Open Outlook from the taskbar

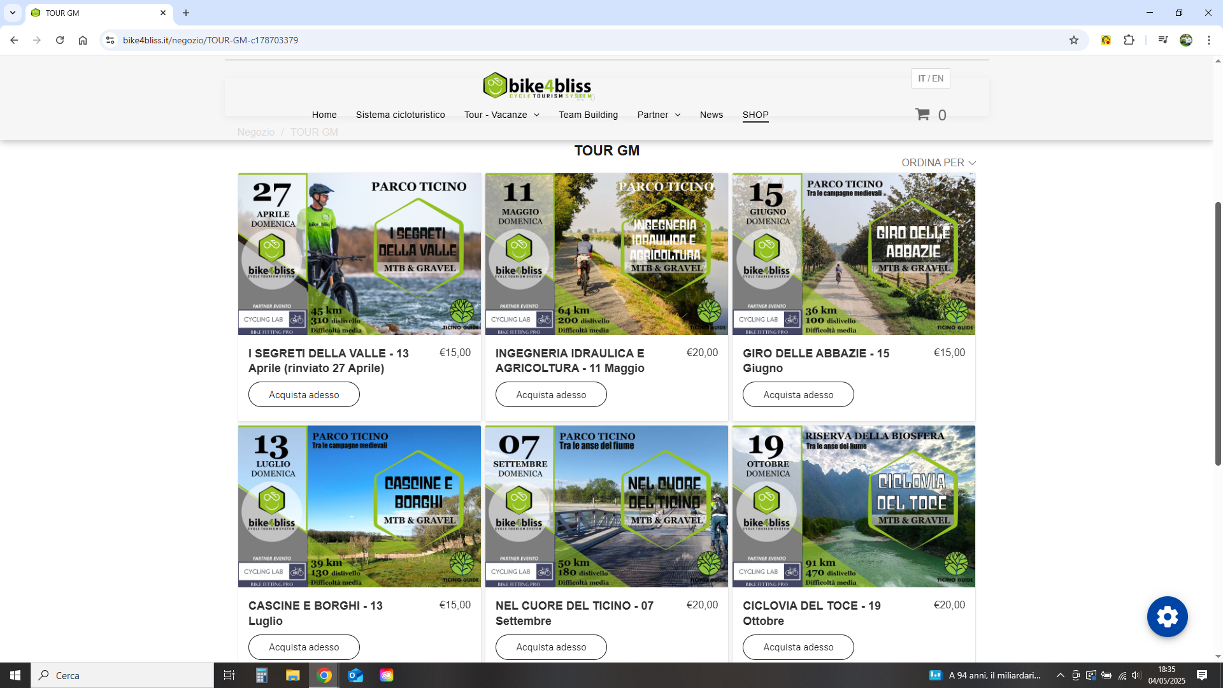[355, 675]
